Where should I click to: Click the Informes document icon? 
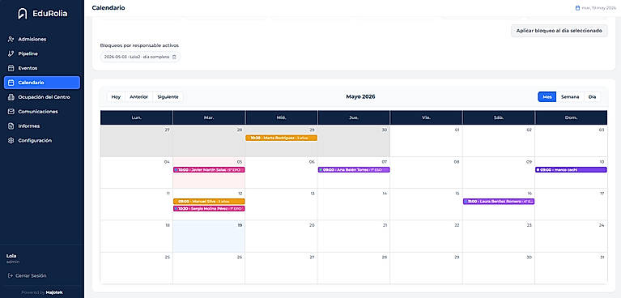pyautogui.click(x=11, y=126)
